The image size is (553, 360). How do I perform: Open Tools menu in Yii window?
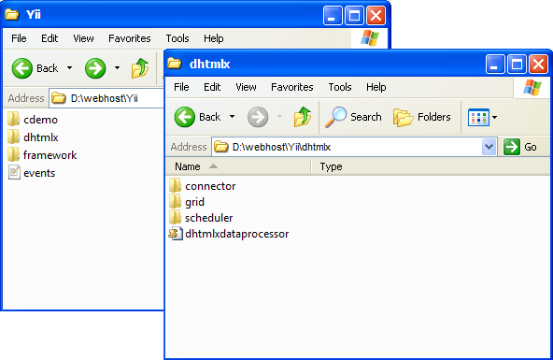pos(177,38)
